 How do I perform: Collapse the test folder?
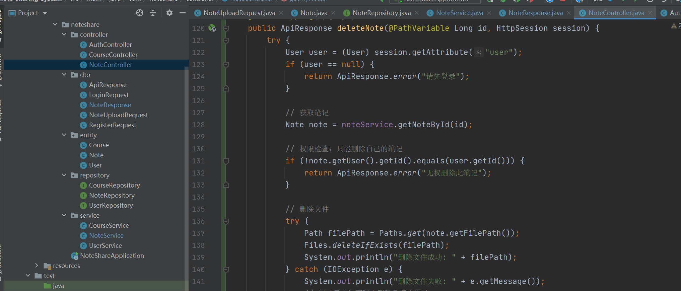coord(28,276)
